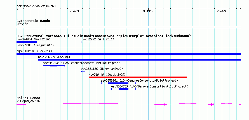Screen dimensions: 249x120
Task: Click the nsv519449 (Shaikh2009) label
Action: [x=107, y=75]
